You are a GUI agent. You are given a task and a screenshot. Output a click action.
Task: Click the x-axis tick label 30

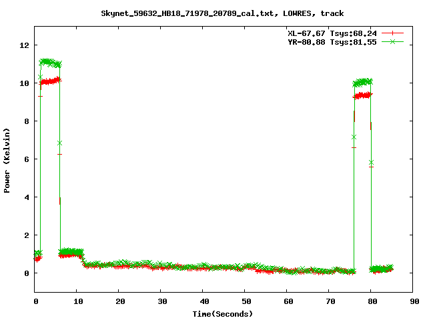tap(162, 301)
